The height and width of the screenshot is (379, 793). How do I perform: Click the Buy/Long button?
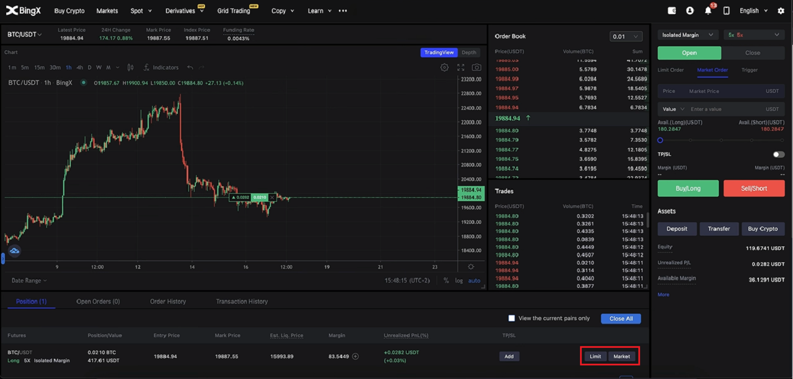pyautogui.click(x=688, y=188)
